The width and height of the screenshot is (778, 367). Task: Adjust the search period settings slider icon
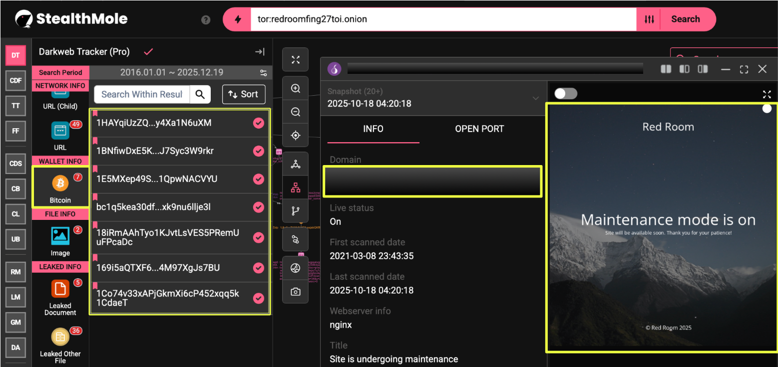pos(264,73)
